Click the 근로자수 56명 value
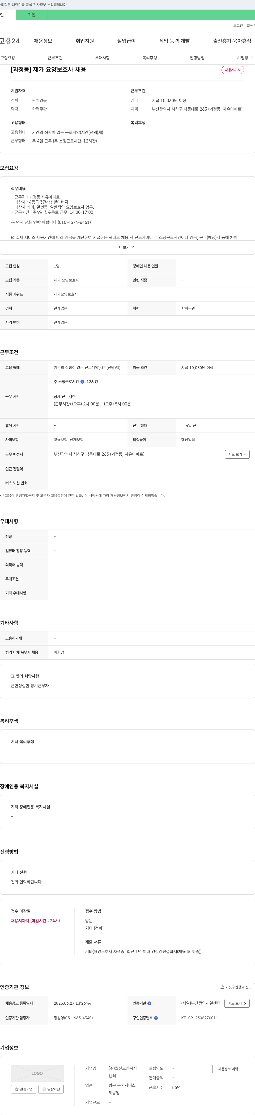The width and height of the screenshot is (255, 1115). coord(176,1087)
